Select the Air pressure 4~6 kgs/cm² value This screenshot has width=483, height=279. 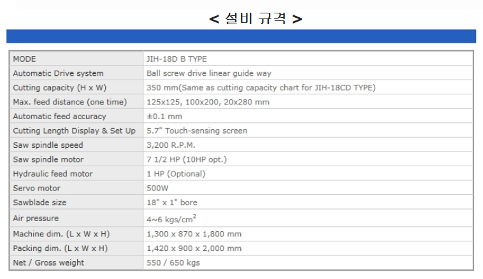click(171, 218)
